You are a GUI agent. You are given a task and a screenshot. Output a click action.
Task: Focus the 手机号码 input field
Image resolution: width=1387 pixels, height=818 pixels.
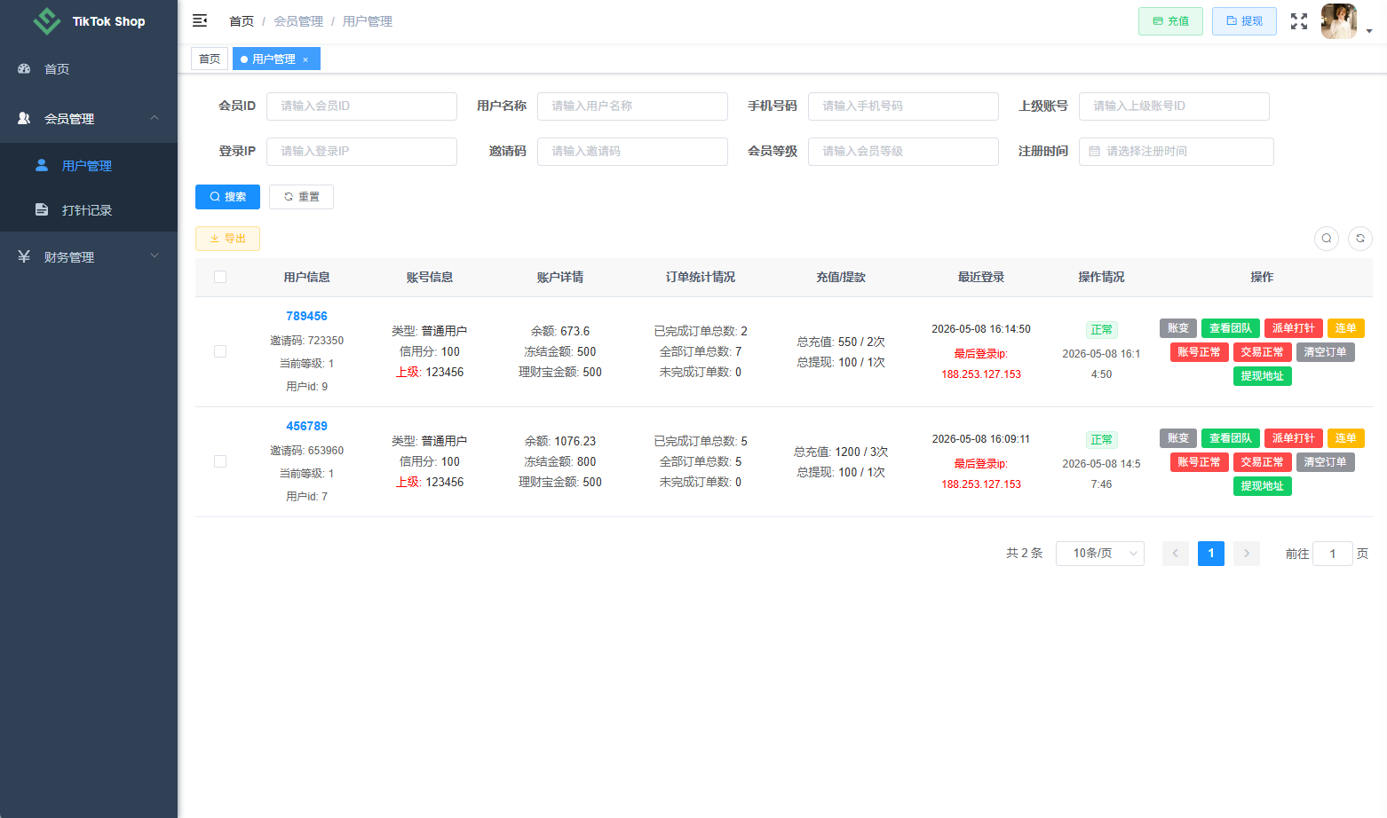903,106
